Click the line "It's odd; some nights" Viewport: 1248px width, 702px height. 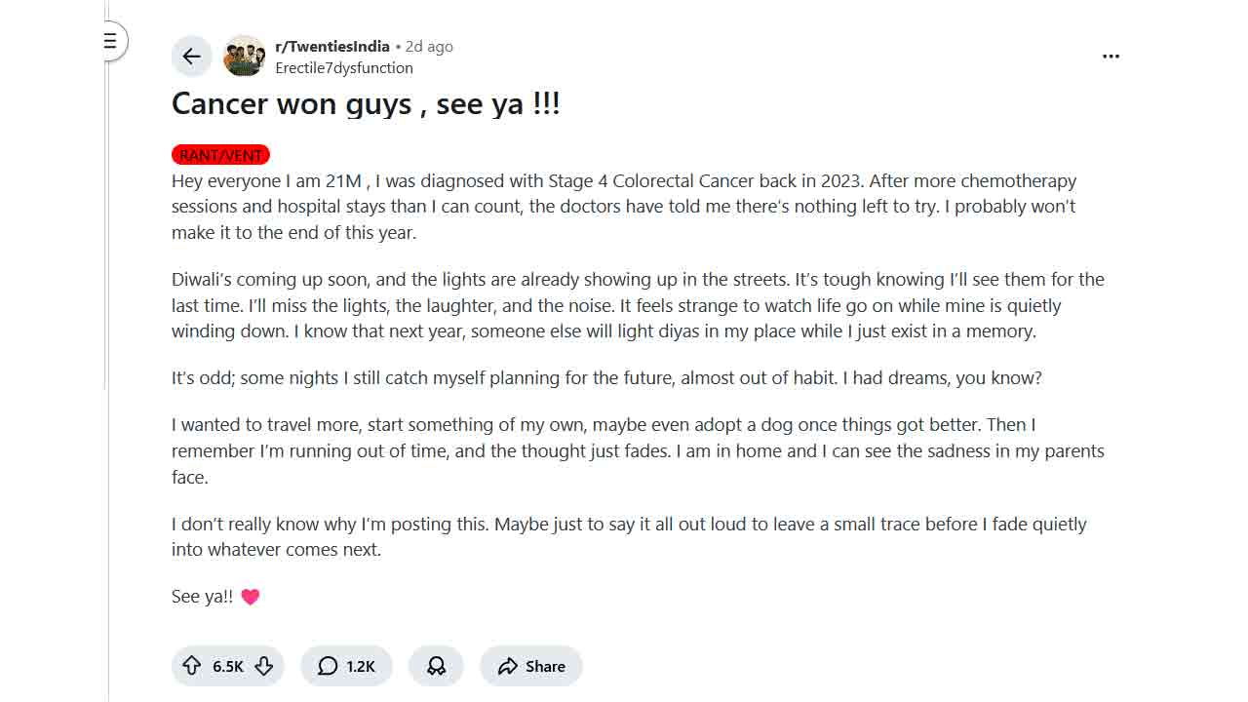[x=606, y=377]
